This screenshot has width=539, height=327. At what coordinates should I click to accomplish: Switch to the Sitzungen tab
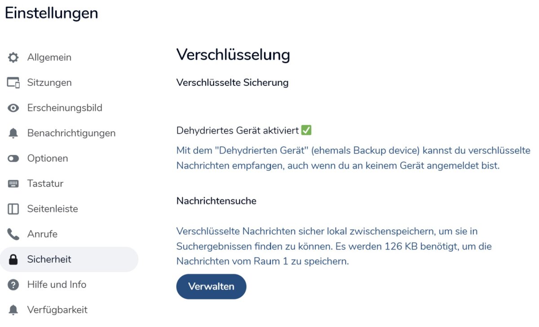pos(49,83)
